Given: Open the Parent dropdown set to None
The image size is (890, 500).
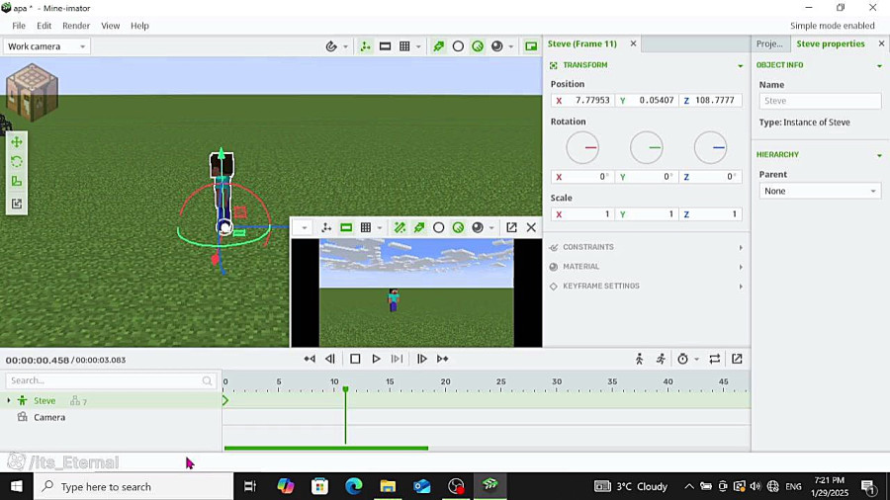Looking at the screenshot, I should coord(820,191).
